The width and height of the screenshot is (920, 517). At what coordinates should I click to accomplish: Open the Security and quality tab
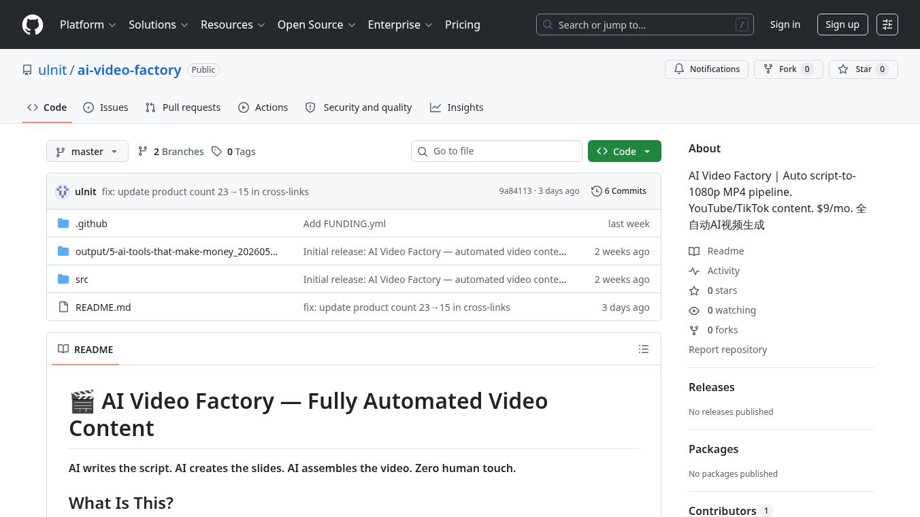click(359, 107)
